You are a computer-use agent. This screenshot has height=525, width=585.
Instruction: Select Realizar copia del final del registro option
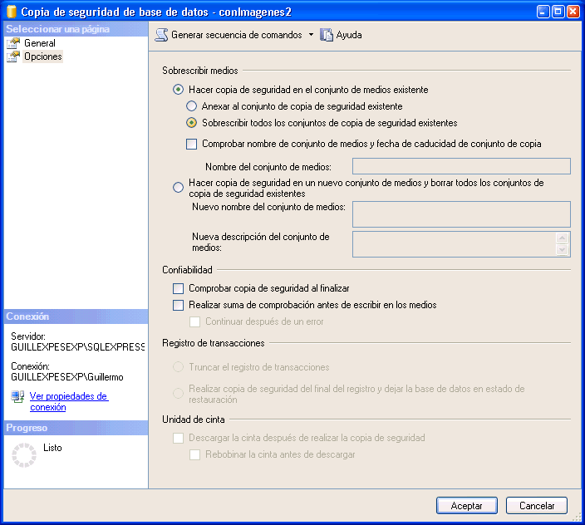point(179,393)
